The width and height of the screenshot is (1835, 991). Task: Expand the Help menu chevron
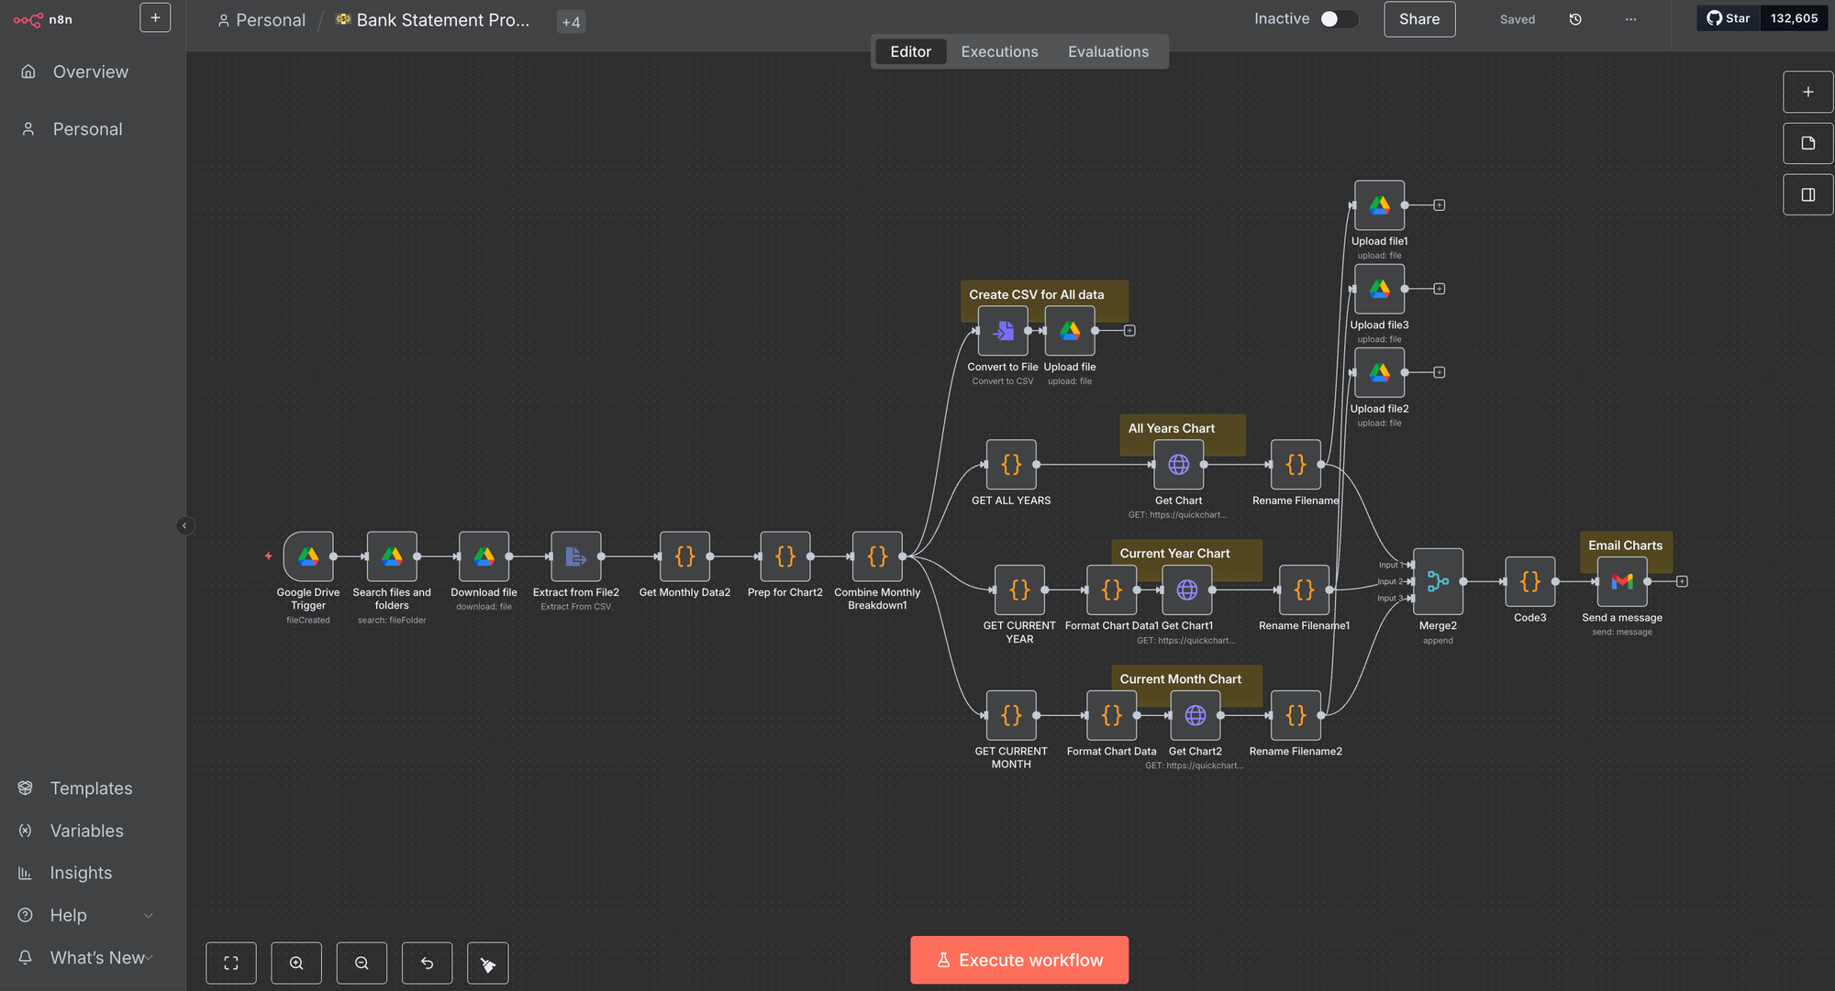[149, 915]
